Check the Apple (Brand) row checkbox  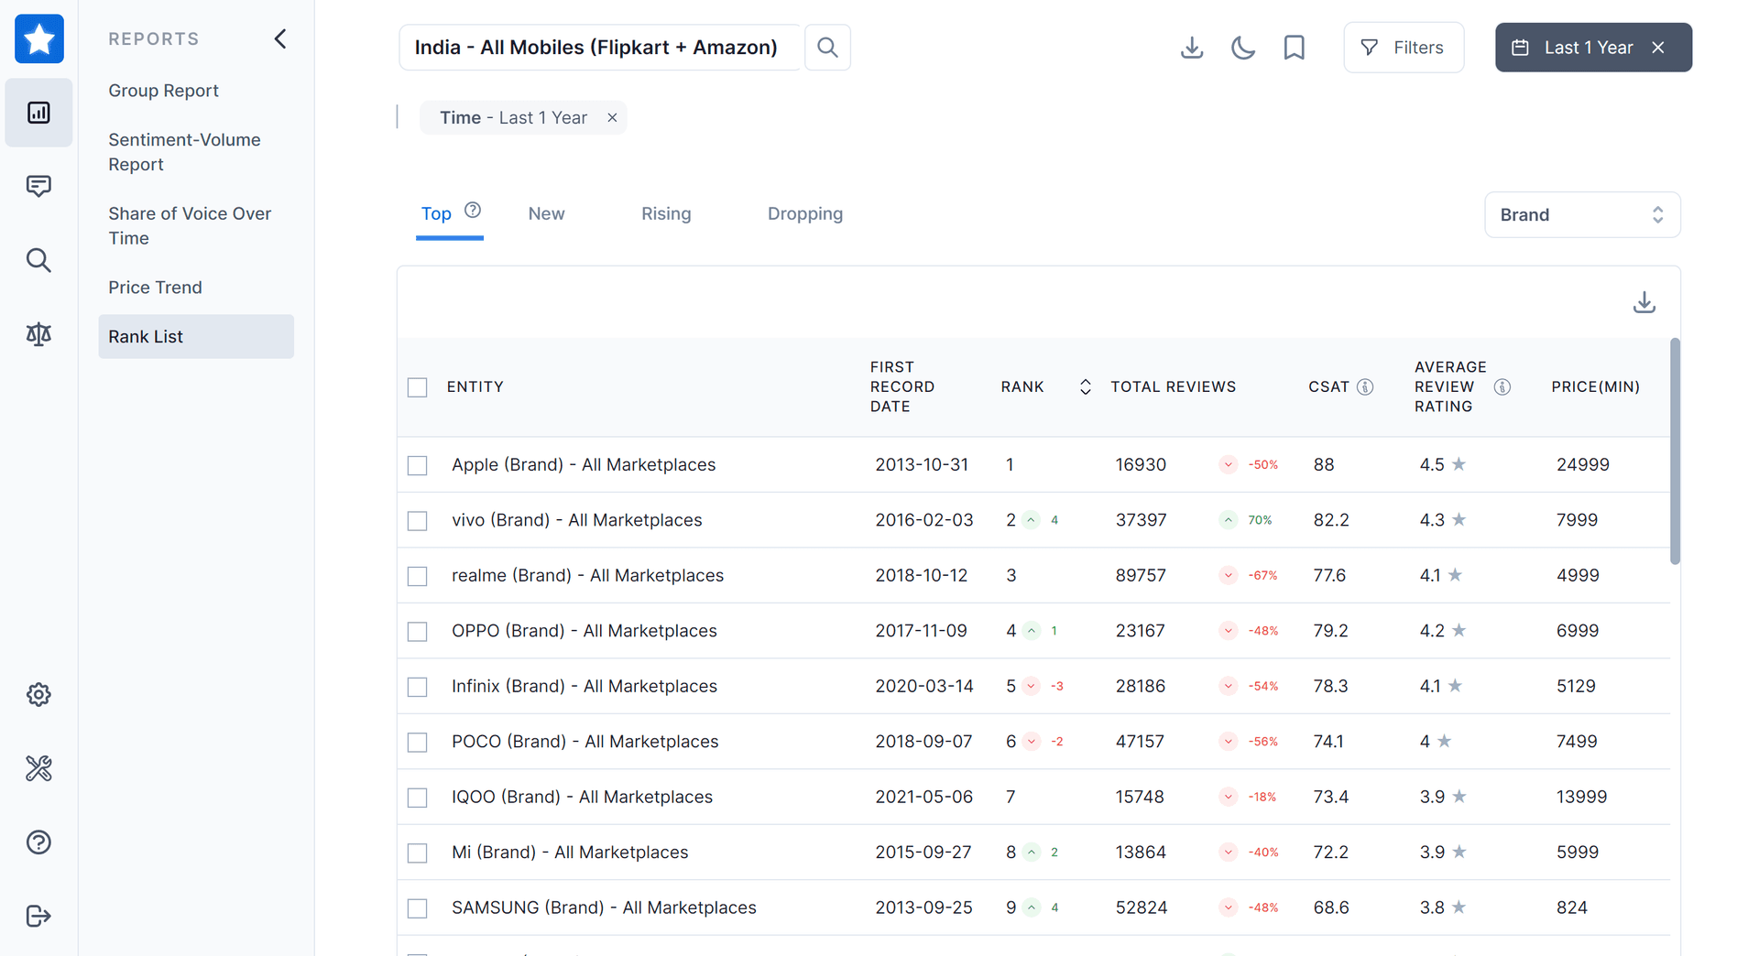pyautogui.click(x=418, y=465)
